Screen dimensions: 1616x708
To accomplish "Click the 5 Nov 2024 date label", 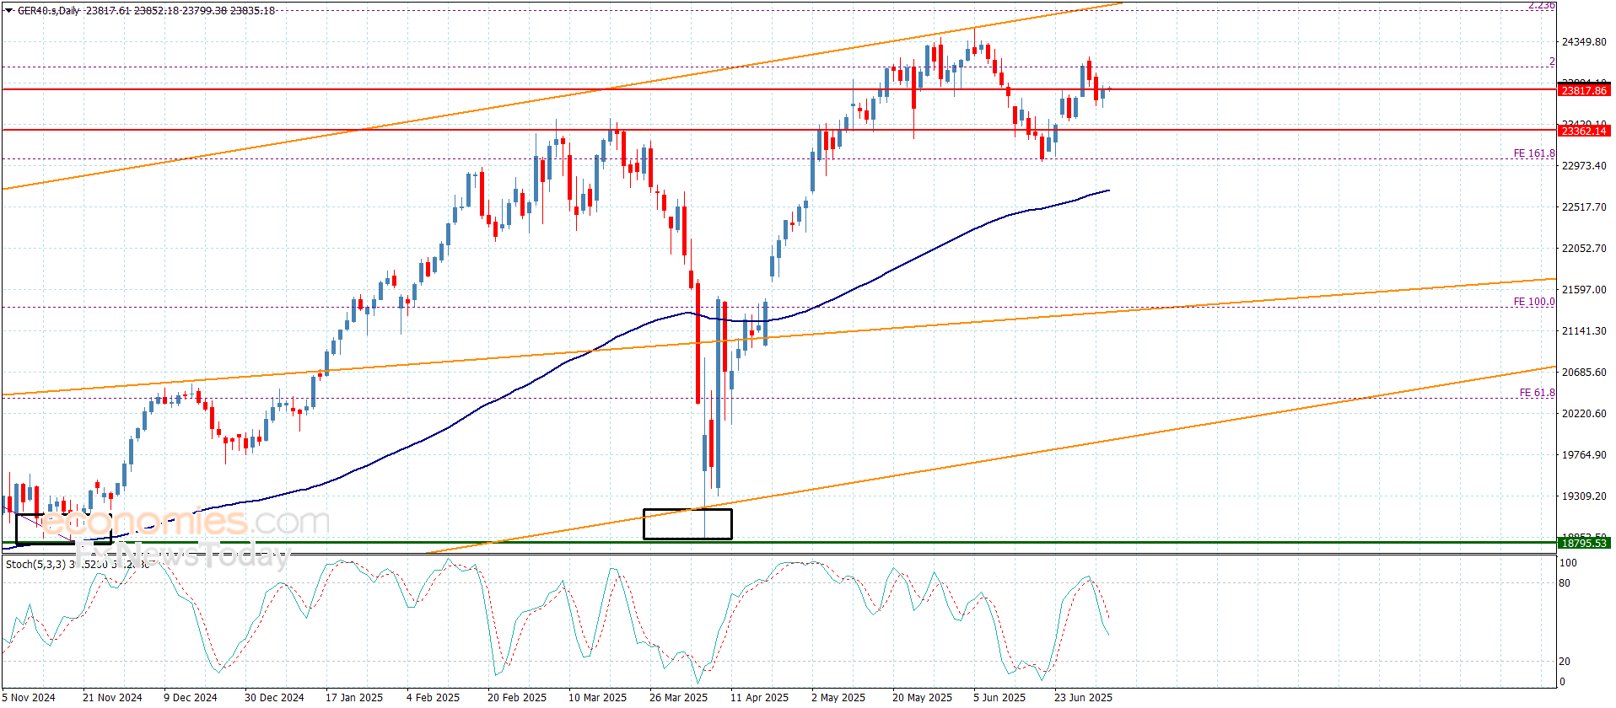I will (x=29, y=697).
